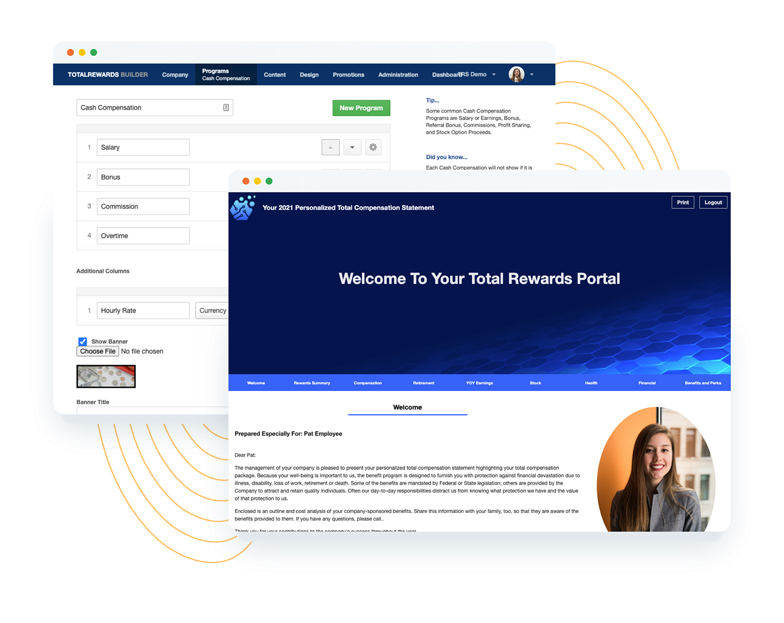
Task: Click the portal logo beside statement title
Action: click(243, 207)
